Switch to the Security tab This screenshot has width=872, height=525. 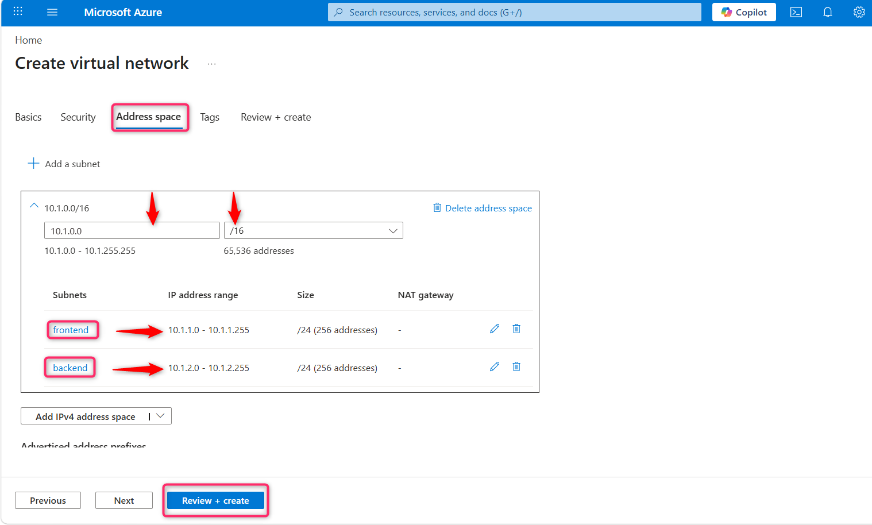(78, 117)
